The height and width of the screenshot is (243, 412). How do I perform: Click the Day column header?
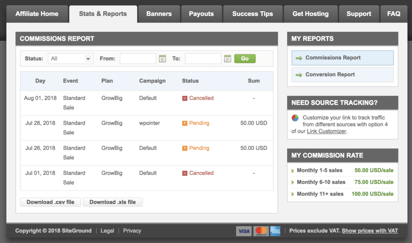pos(40,81)
